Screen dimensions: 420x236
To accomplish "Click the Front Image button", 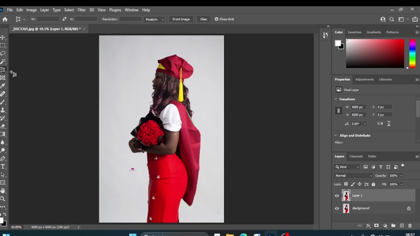I will (x=181, y=19).
